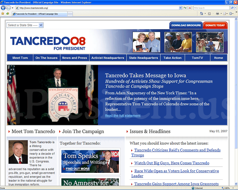Click the Iowa podium speech photo
The width and height of the screenshot is (238, 190).
coord(53,95)
